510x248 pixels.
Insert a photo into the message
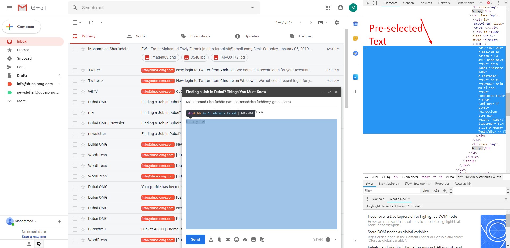[x=254, y=240]
